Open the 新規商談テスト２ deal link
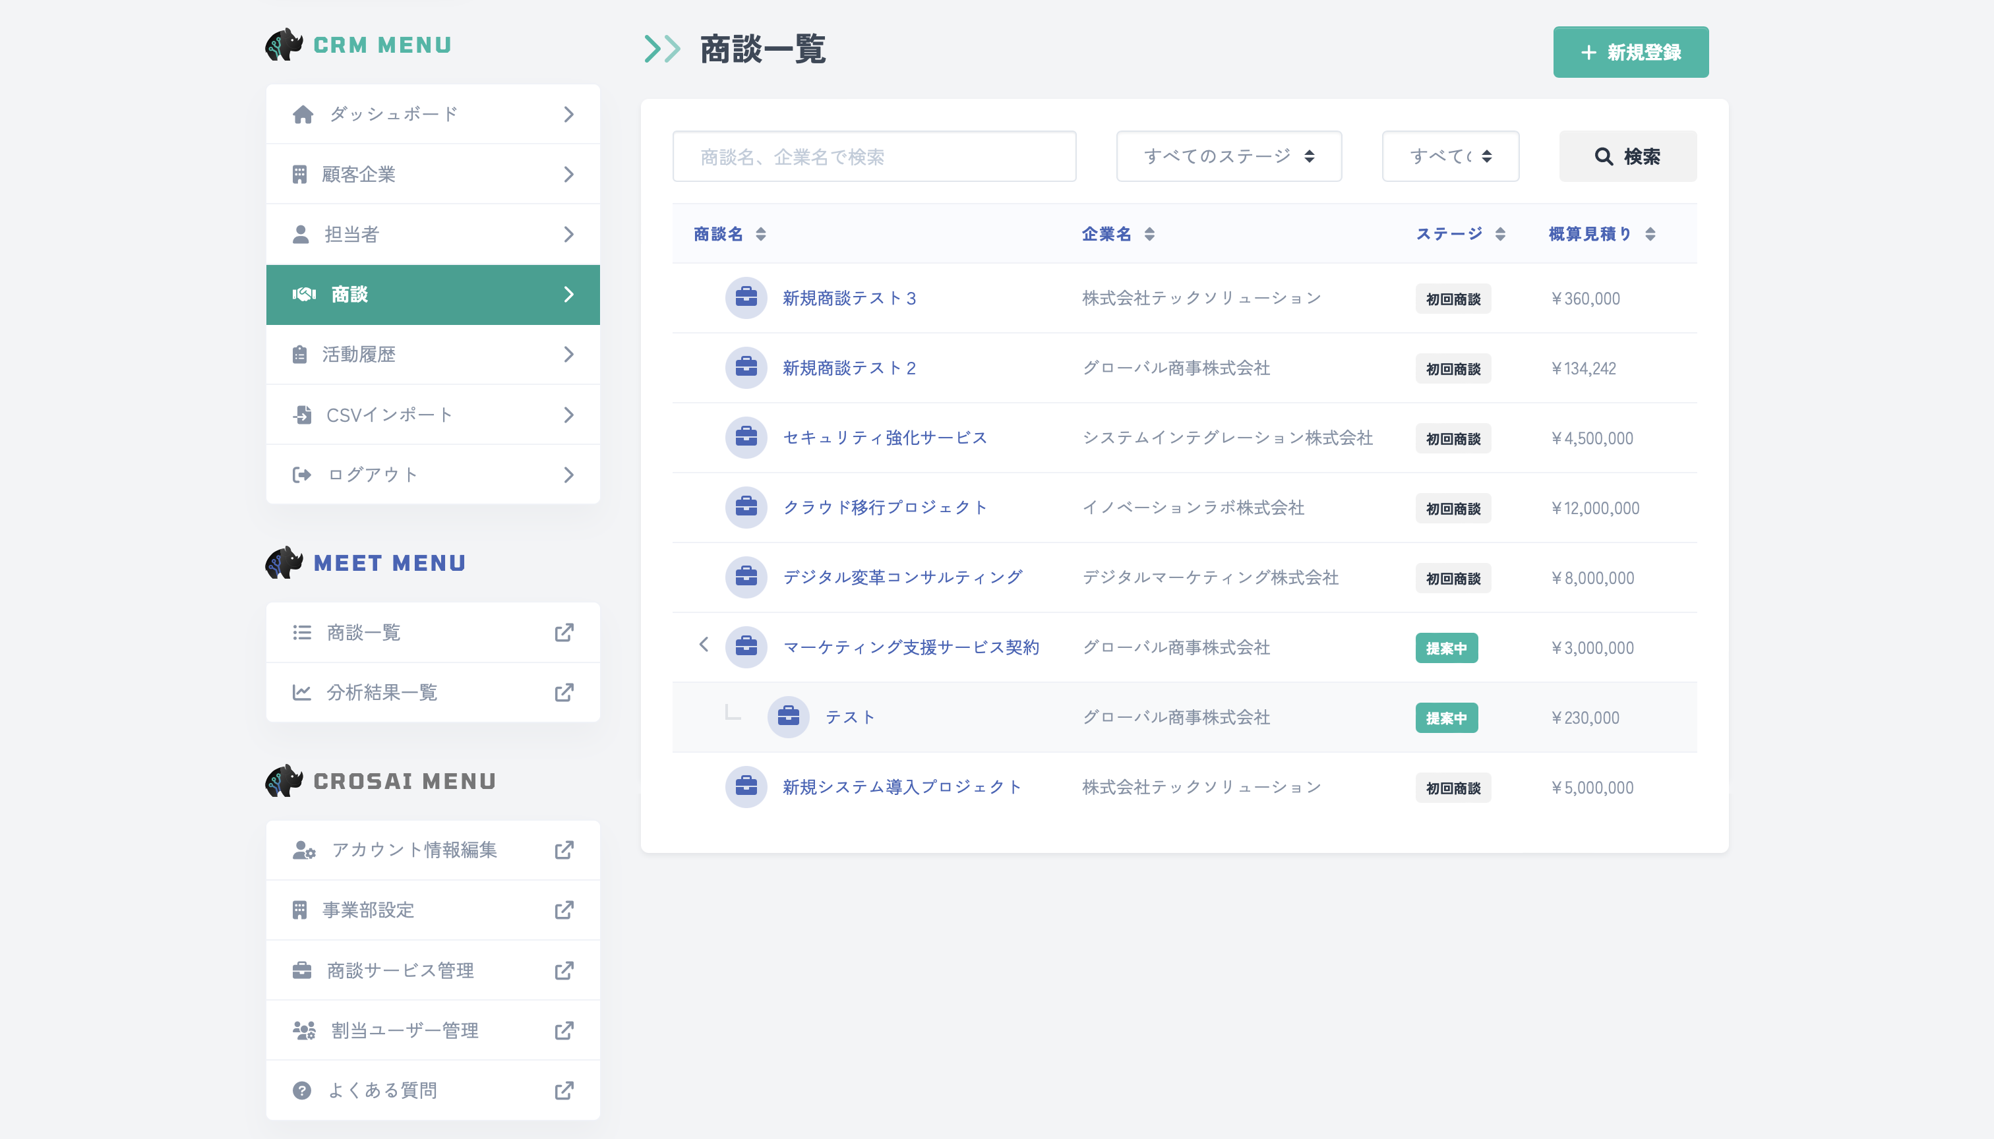The image size is (1994, 1139). (849, 367)
